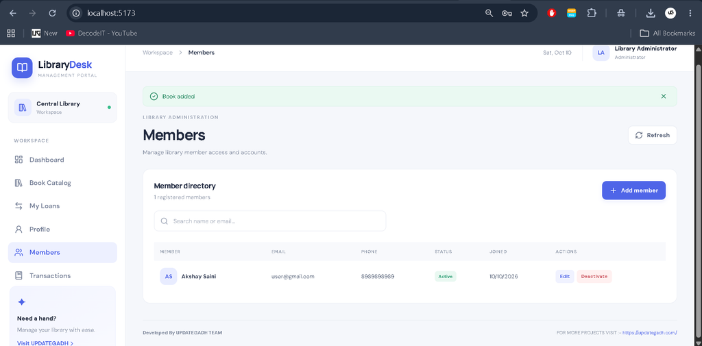Click the Central Library workspace icon
This screenshot has height=346, width=702.
click(x=23, y=108)
